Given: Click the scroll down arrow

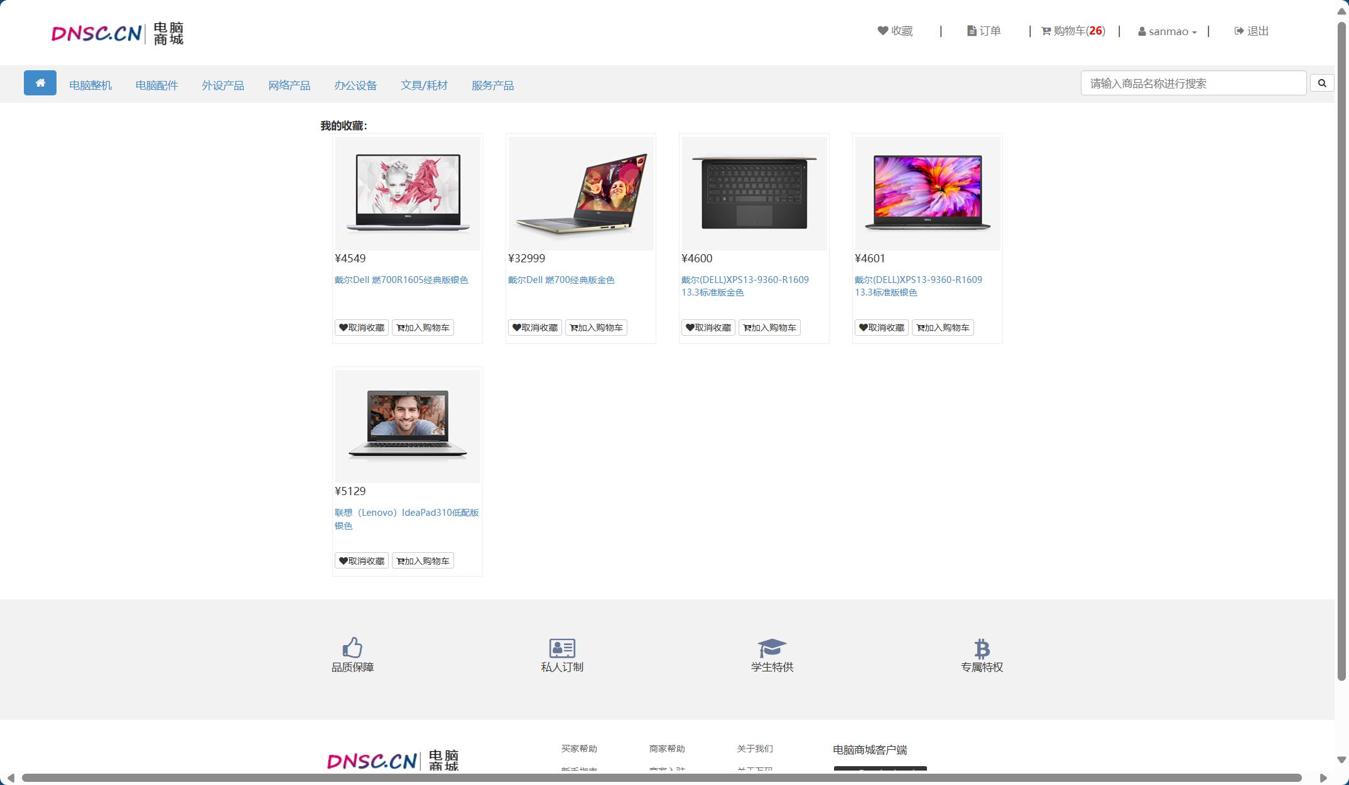Looking at the screenshot, I should [x=1342, y=760].
